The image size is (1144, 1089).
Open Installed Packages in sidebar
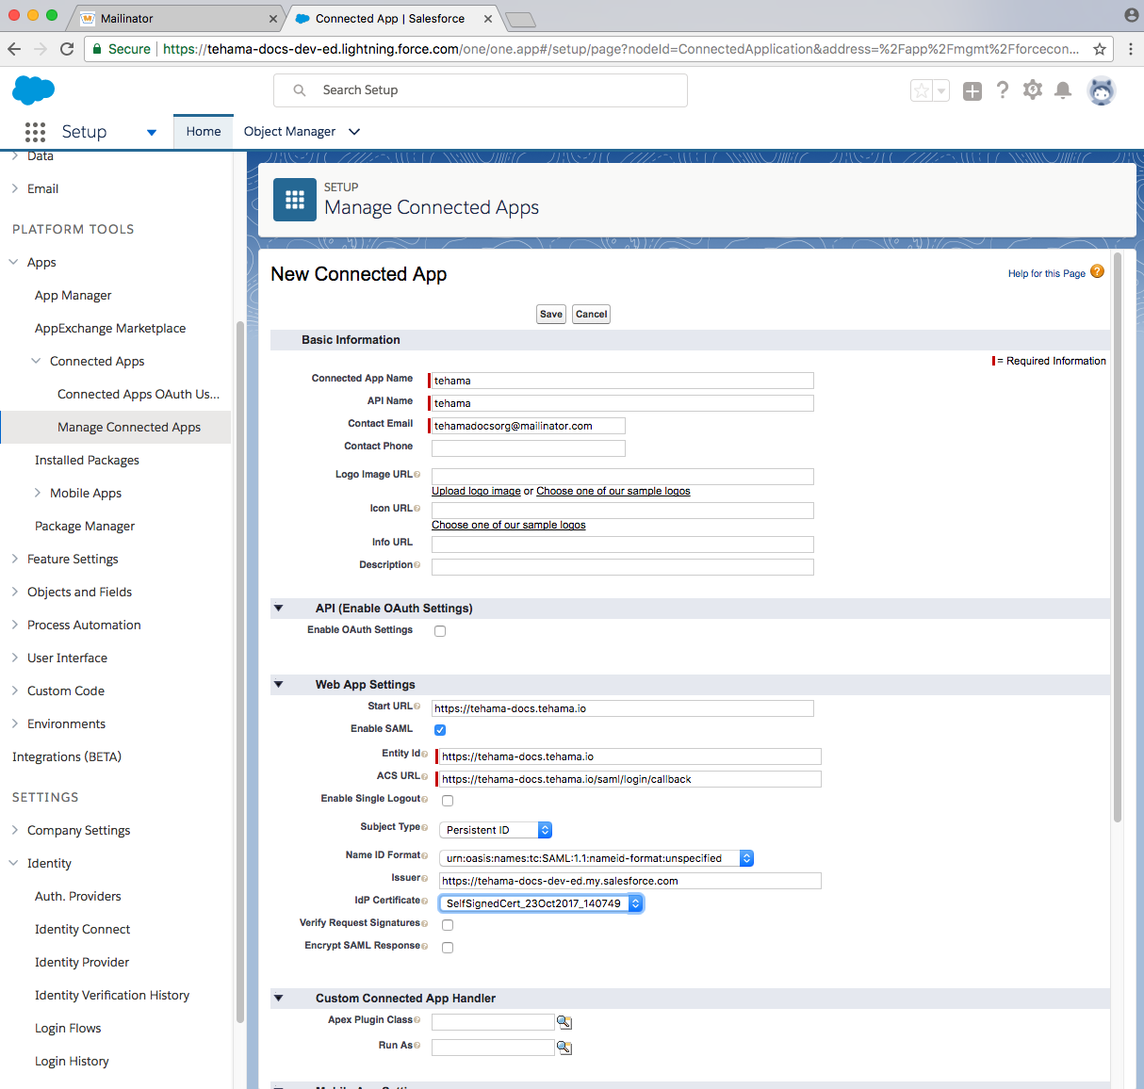coord(87,460)
